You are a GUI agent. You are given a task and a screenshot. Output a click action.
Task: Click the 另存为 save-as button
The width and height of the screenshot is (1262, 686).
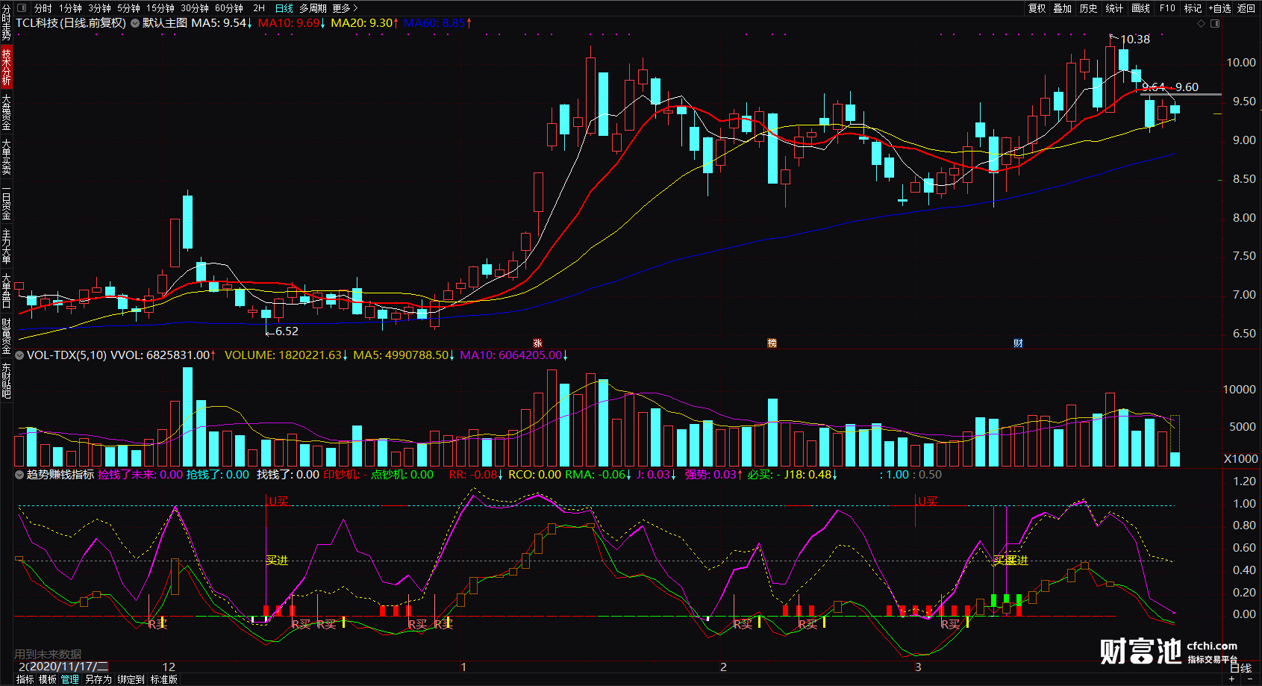tap(99, 679)
